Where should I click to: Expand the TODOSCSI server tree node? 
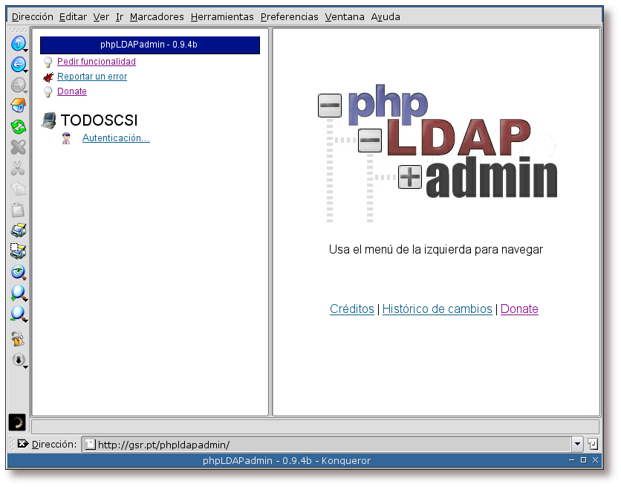coord(49,120)
